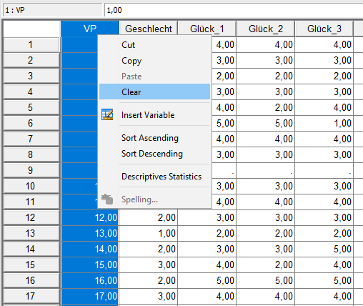Image resolution: width=363 pixels, height=306 pixels.
Task: Click Glück_2 cell in row 8
Action: click(x=266, y=154)
